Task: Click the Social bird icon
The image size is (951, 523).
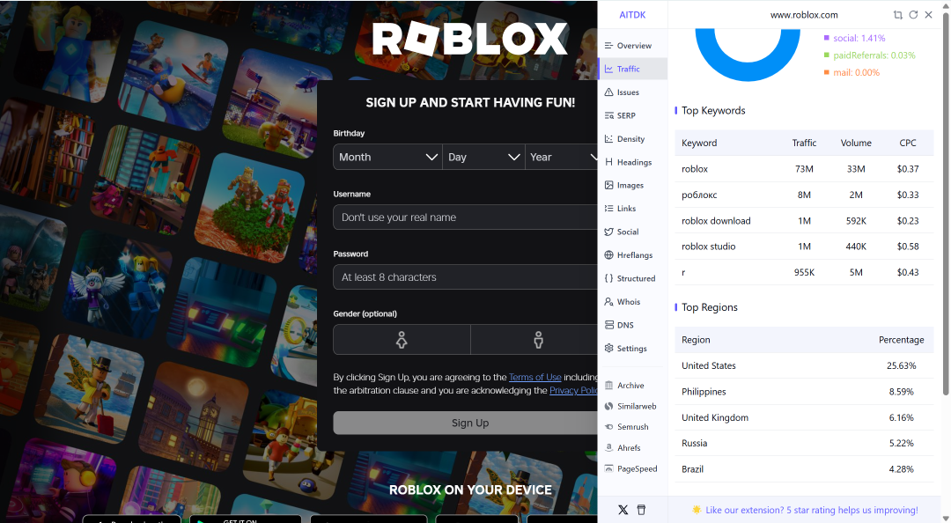Action: tap(609, 232)
